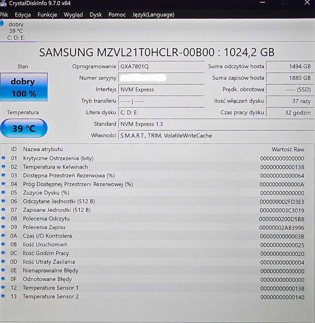Select the 'Ilość Godzin Pracy' attribute name

coord(46,253)
